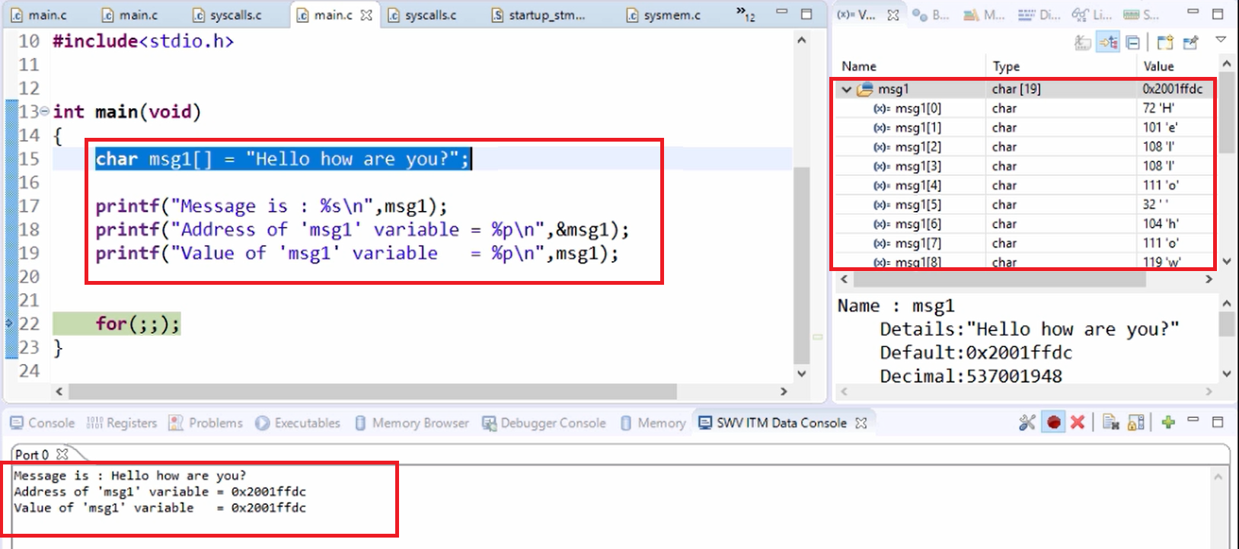Open SWV configure trace settings icon
The width and height of the screenshot is (1239, 549).
[1027, 422]
